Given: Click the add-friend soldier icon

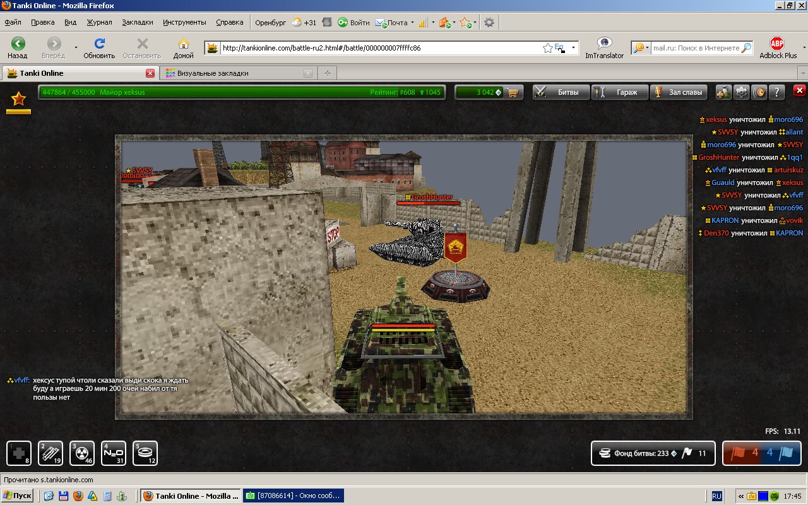Looking at the screenshot, I should click(723, 92).
